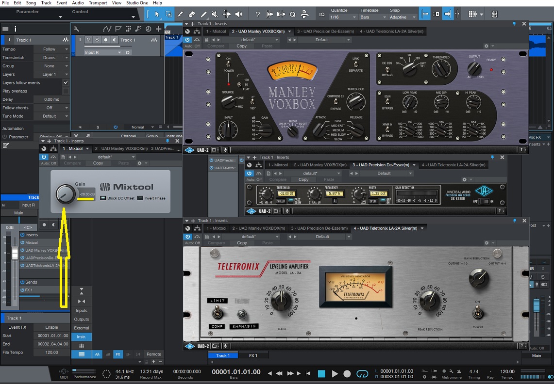This screenshot has height=384, width=554.
Task: Select the Arrow tool in the toolbar
Action: [x=157, y=14]
